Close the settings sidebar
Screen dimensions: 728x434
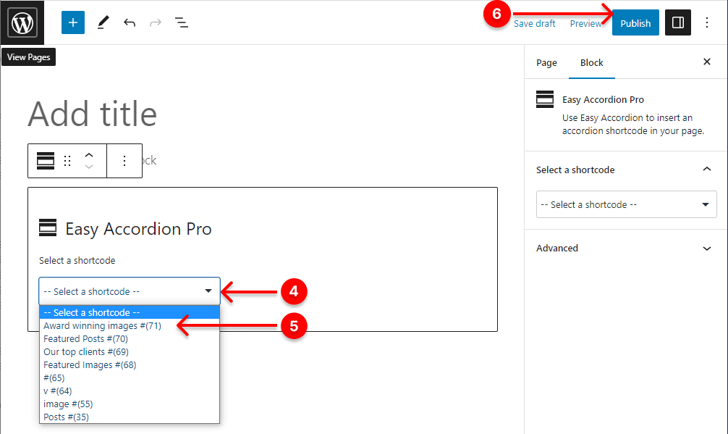[x=706, y=62]
